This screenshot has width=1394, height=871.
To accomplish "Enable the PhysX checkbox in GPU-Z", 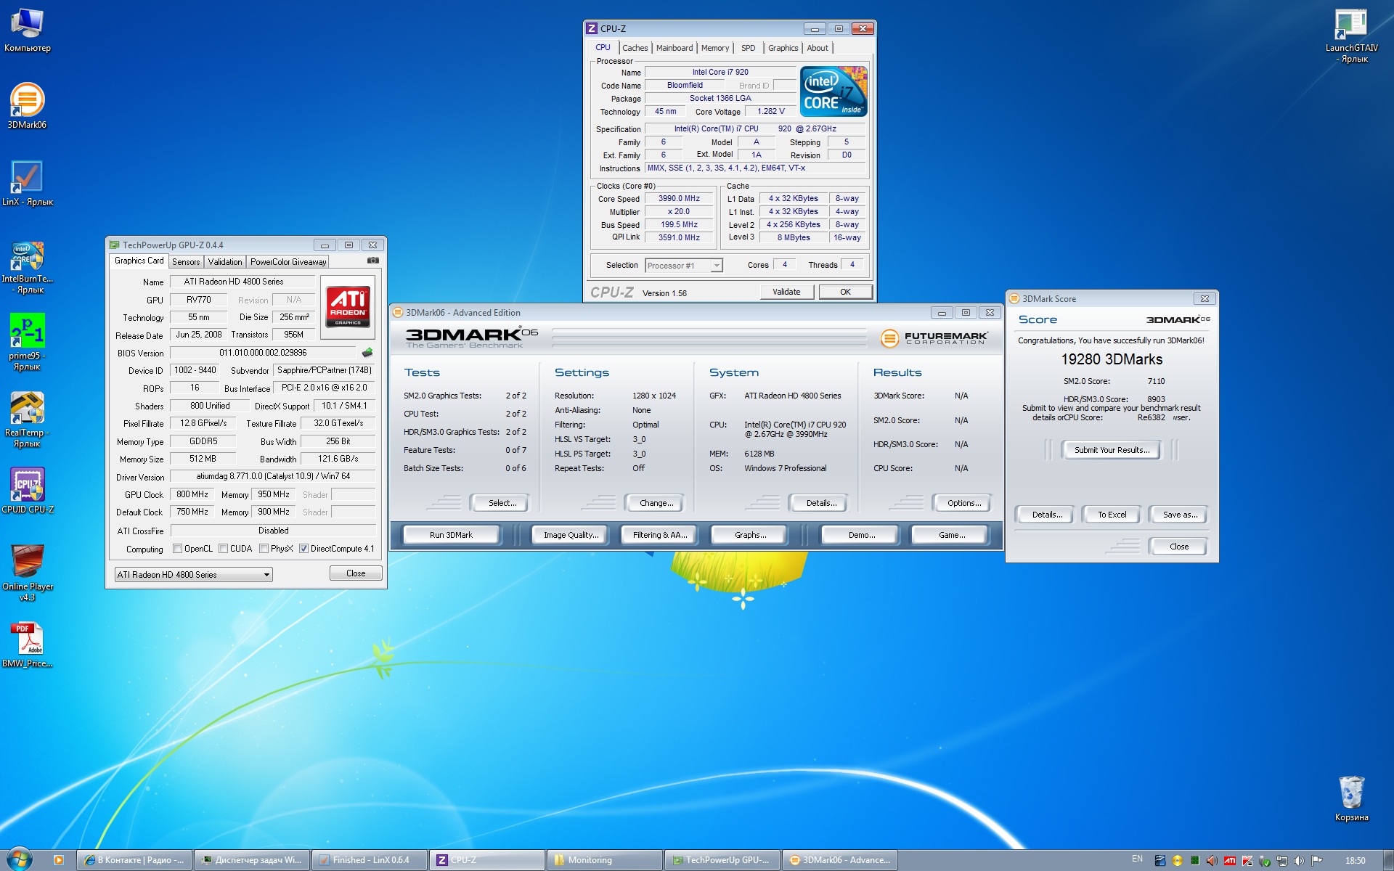I will click(x=264, y=549).
